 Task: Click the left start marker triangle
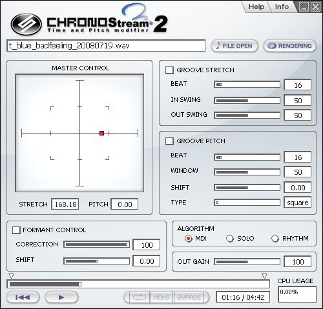coord(11,276)
